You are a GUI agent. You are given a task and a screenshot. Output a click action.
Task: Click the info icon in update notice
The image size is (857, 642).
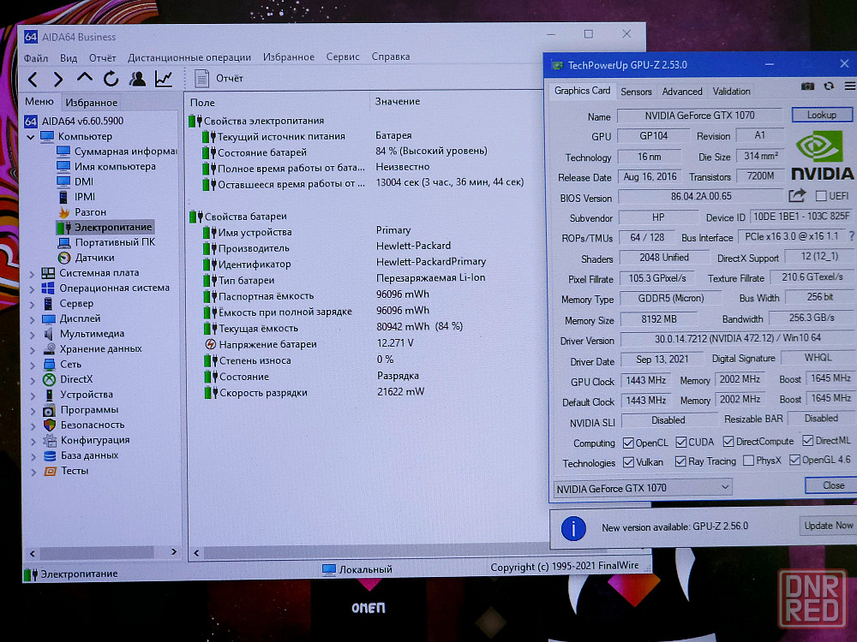coord(573,528)
